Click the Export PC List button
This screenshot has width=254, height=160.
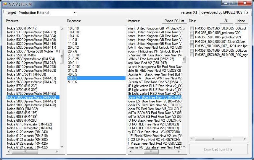174,21
